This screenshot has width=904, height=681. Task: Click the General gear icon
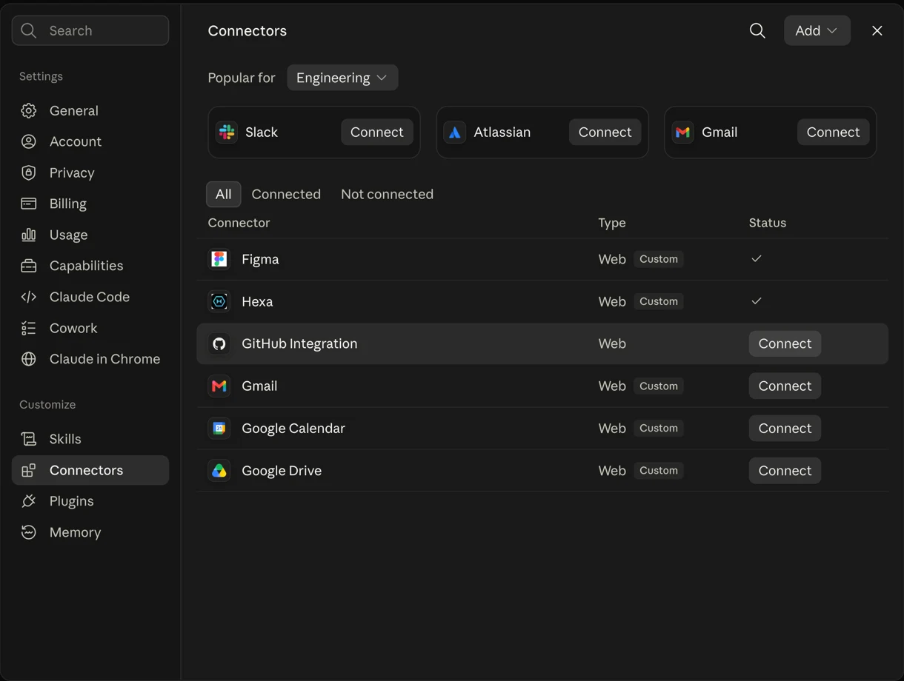(29, 110)
